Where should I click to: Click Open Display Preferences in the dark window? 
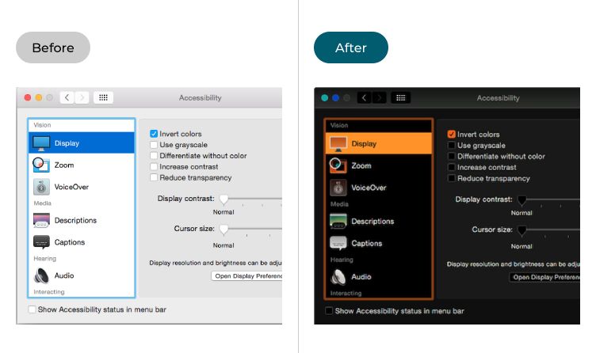tap(545, 277)
